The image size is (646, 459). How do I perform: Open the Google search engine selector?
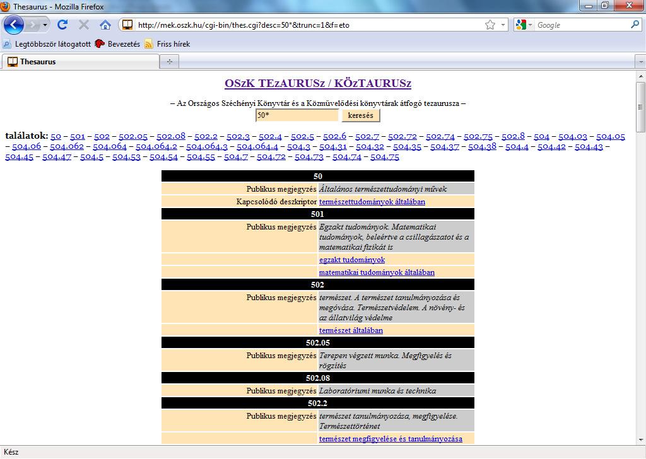(523, 25)
